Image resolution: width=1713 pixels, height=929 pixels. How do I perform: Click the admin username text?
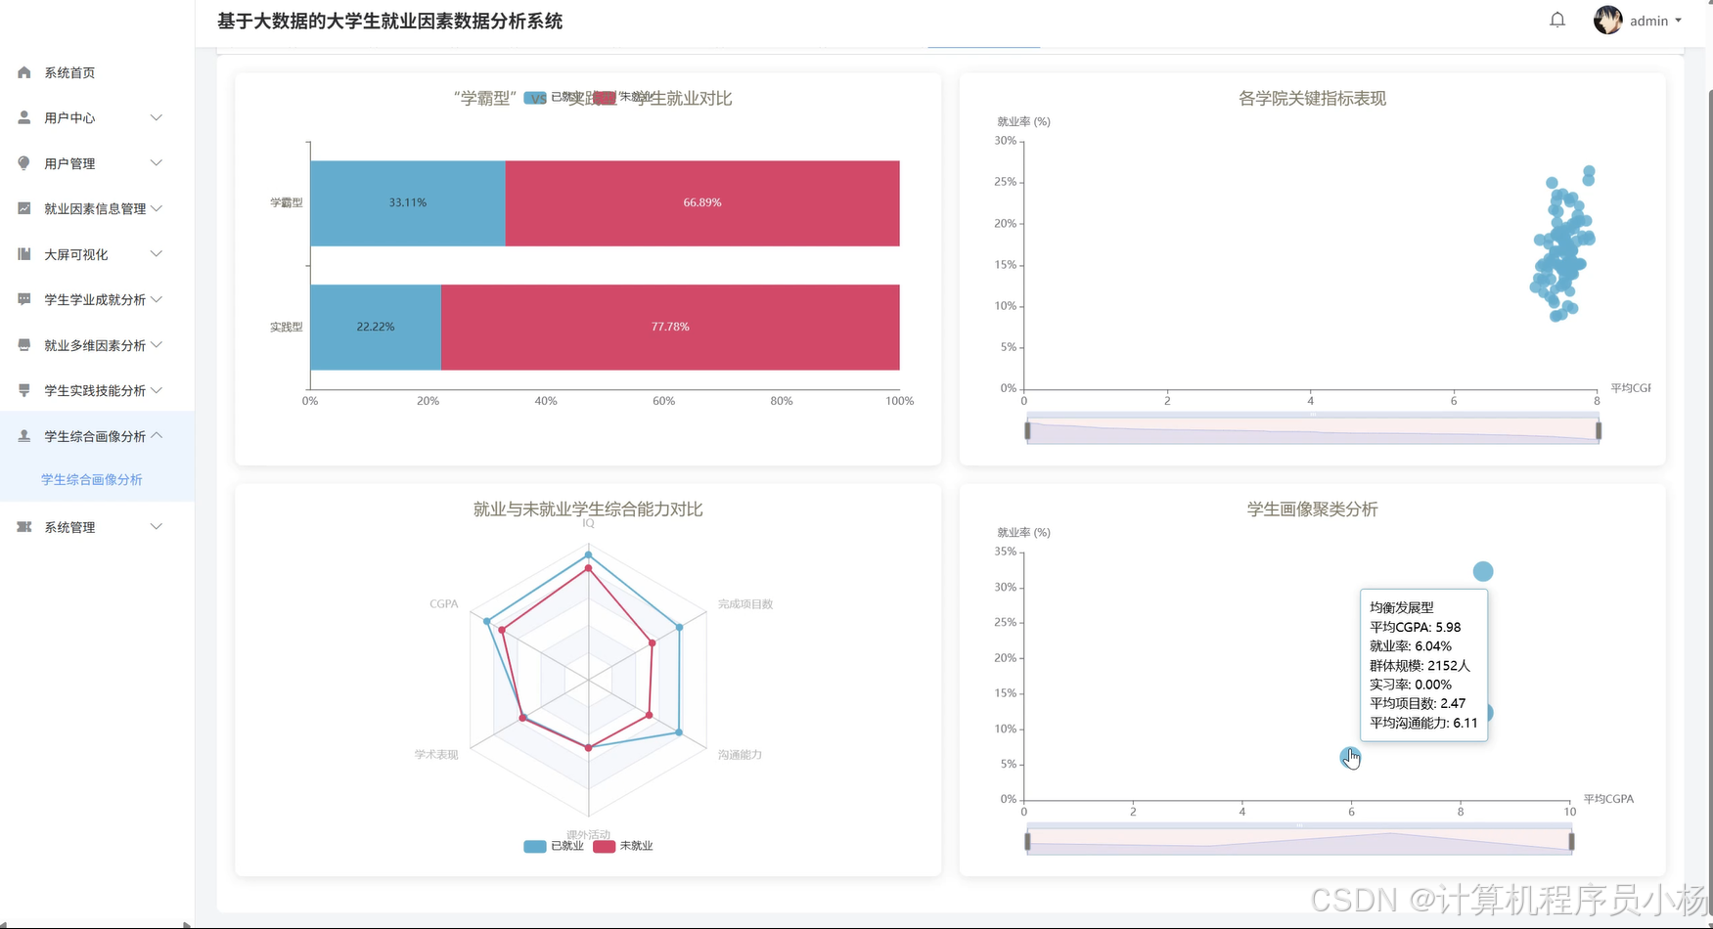pos(1648,21)
